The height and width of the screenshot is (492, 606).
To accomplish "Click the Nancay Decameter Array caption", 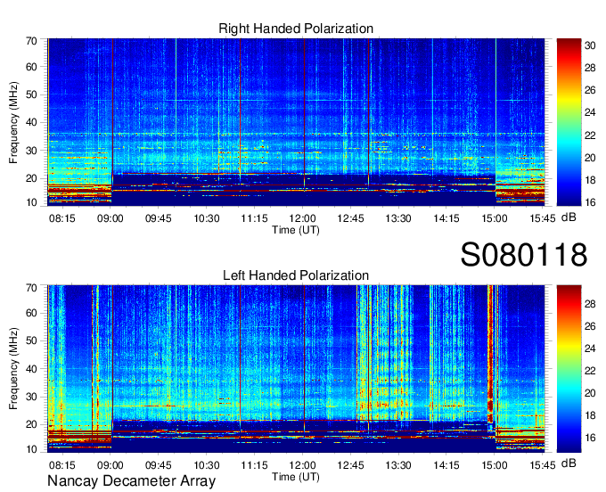I will [131, 481].
